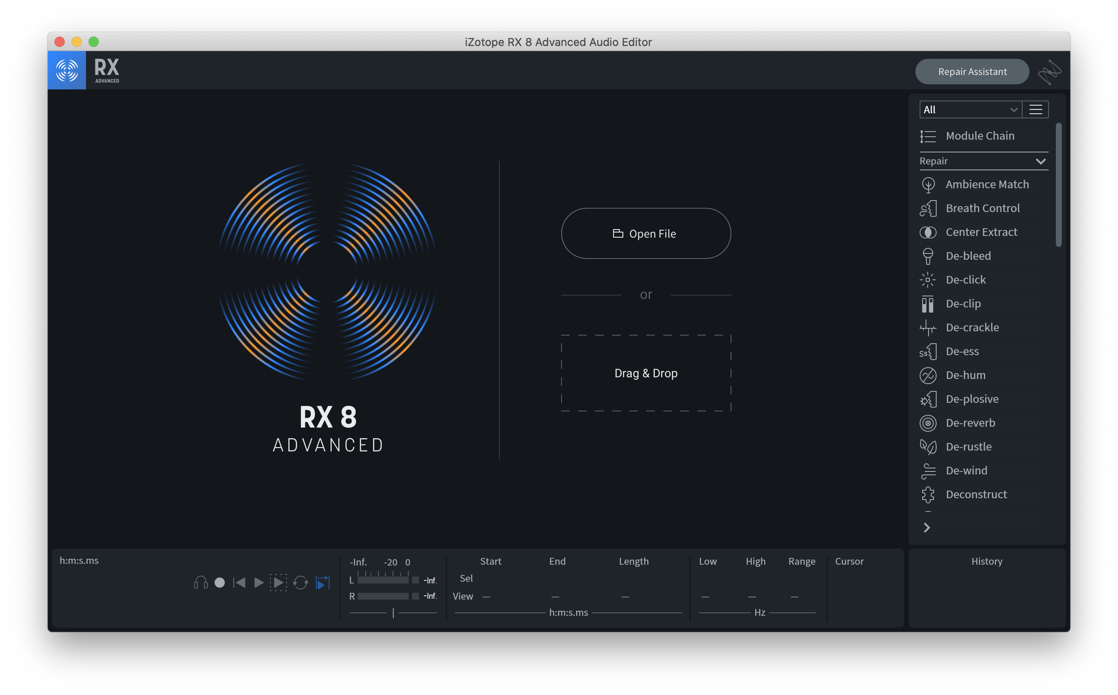Click the History panel header

point(986,562)
